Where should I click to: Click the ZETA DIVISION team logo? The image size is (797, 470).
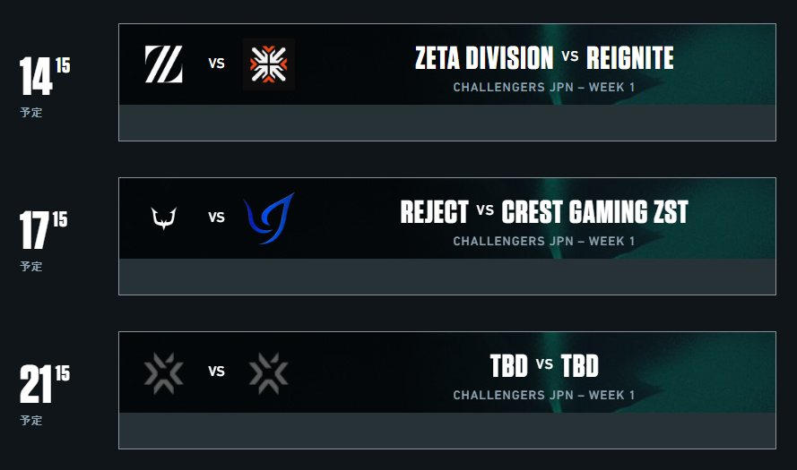pos(164,64)
